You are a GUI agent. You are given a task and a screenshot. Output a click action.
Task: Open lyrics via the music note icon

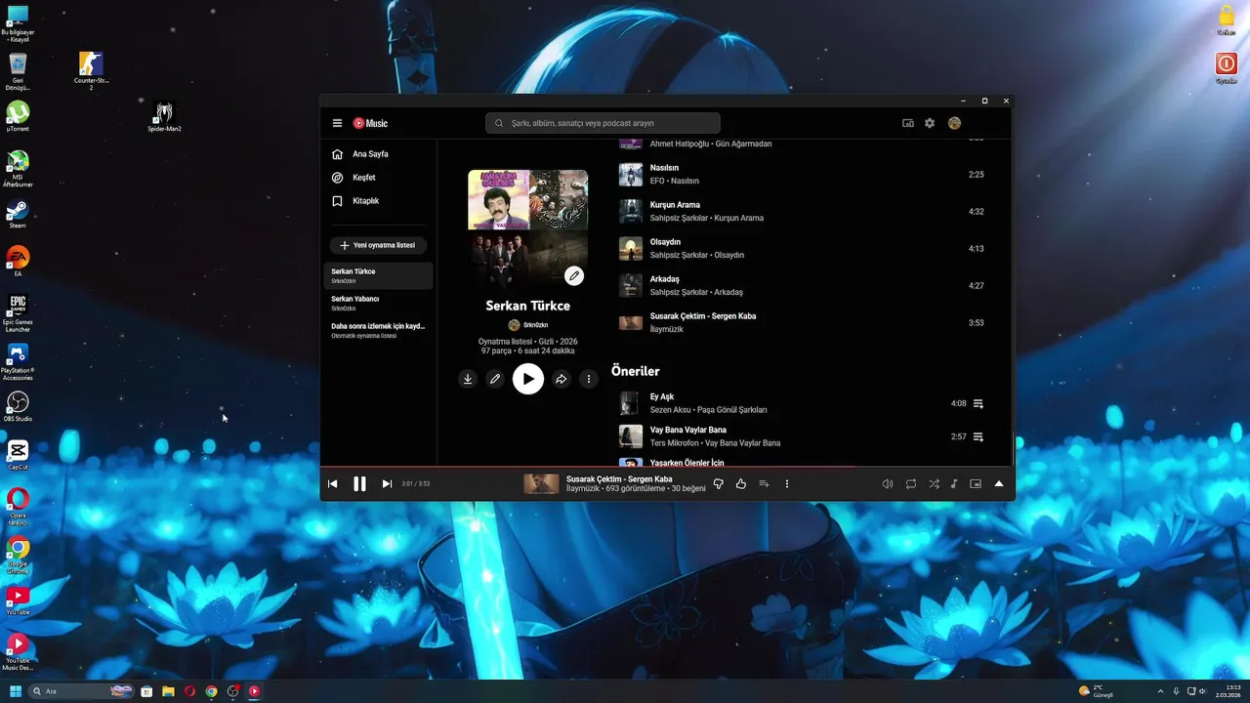[x=954, y=483]
